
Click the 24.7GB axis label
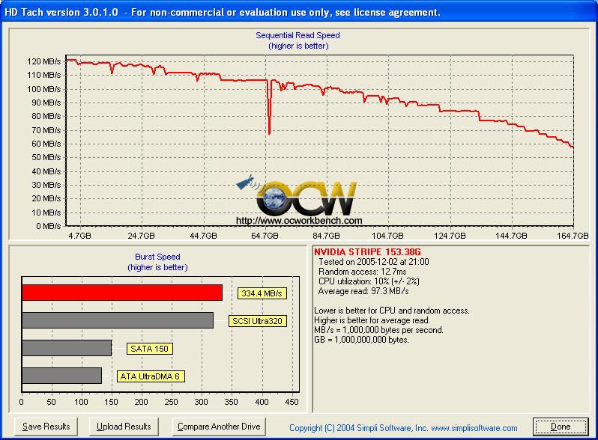141,236
